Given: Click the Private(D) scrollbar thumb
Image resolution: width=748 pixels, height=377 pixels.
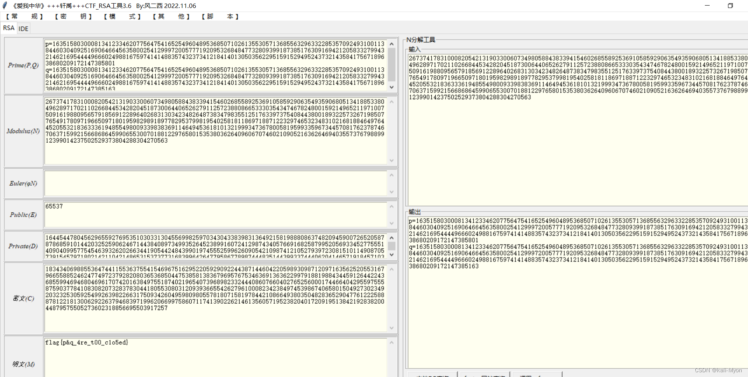Looking at the screenshot, I should tap(392, 246).
